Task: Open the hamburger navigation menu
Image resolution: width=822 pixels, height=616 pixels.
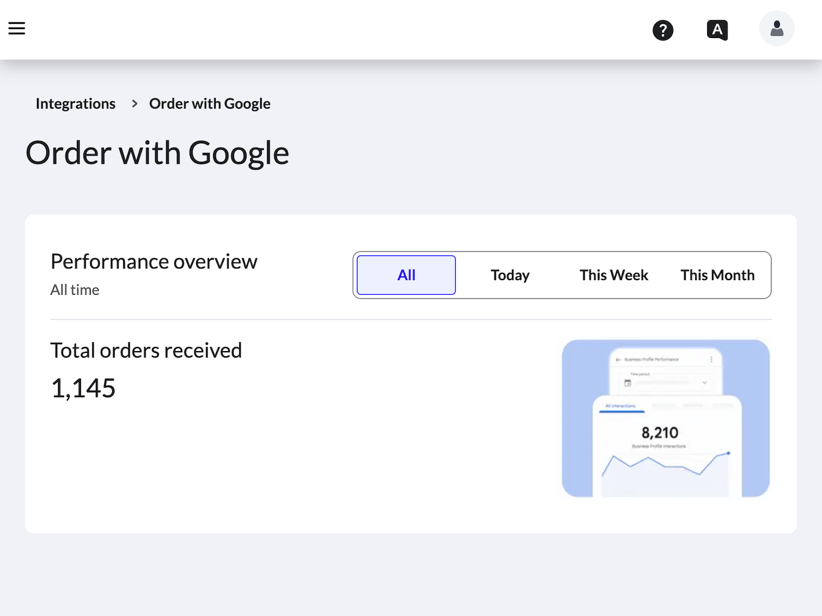Action: 16,28
